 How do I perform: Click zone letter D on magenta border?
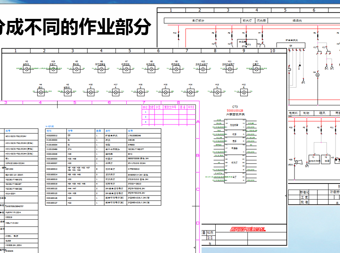[198, 223]
